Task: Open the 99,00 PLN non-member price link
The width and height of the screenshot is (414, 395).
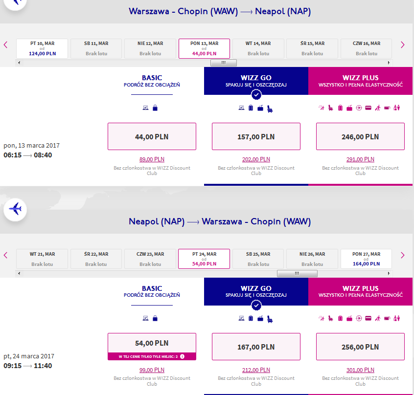Action: 152,370
